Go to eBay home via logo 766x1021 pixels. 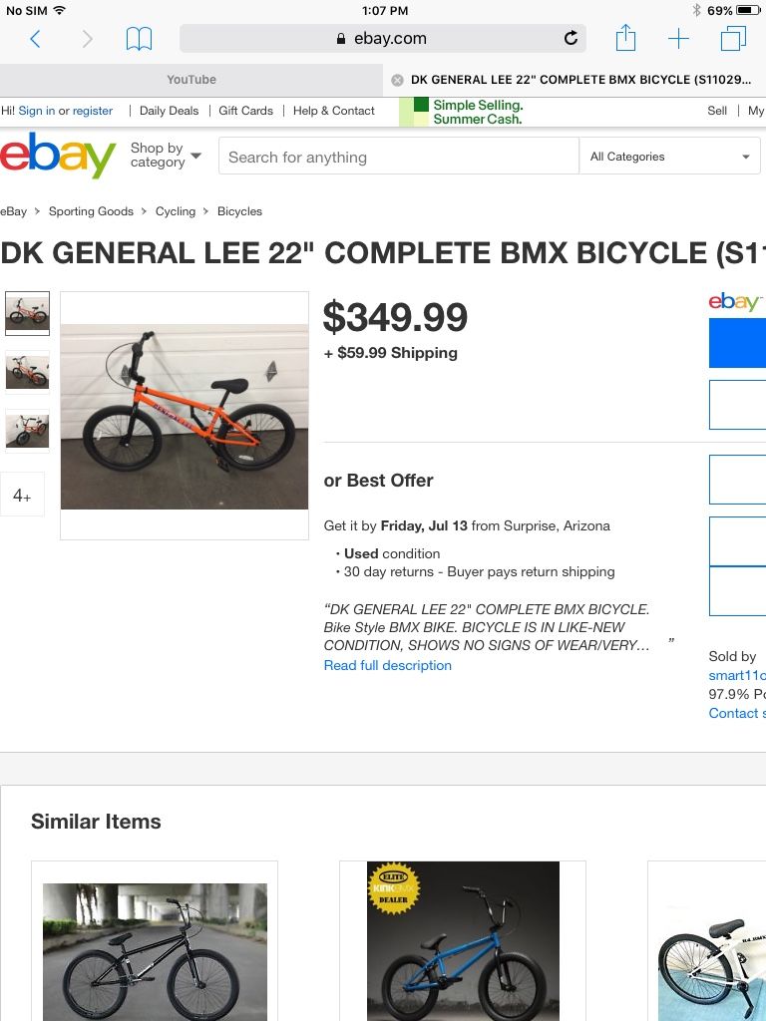[57, 156]
